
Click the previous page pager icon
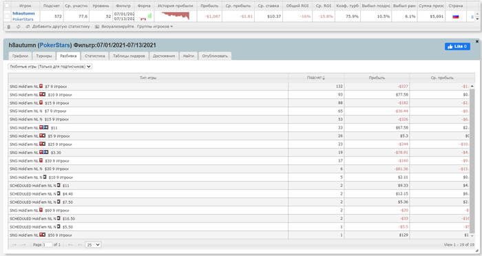[23, 244]
